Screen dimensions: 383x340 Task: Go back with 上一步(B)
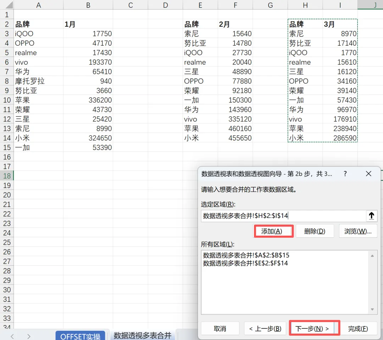[265, 329]
